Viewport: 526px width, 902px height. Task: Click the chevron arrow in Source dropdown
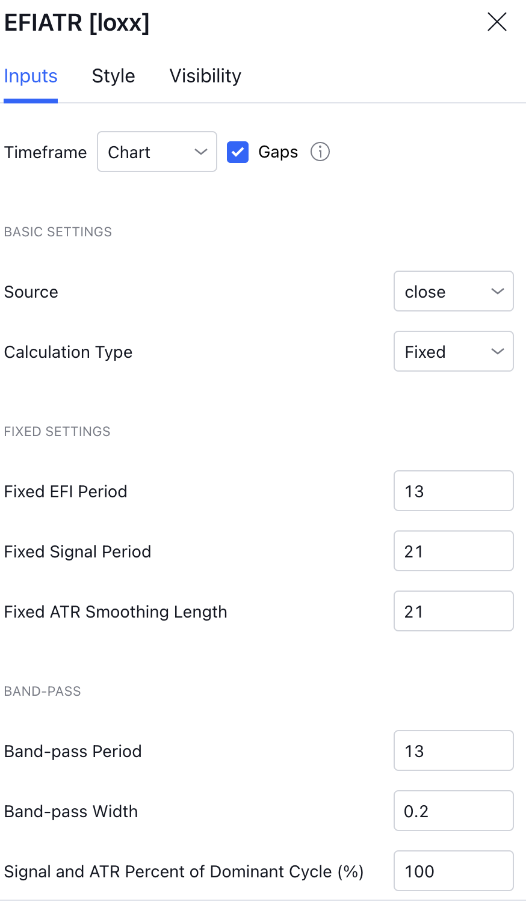tap(498, 292)
